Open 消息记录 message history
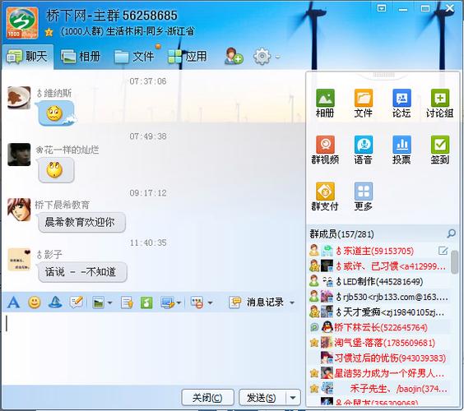464x411 pixels. click(257, 302)
